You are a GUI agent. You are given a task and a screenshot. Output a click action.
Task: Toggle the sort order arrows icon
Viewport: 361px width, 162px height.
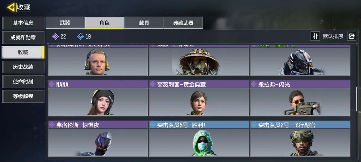pyautogui.click(x=315, y=36)
